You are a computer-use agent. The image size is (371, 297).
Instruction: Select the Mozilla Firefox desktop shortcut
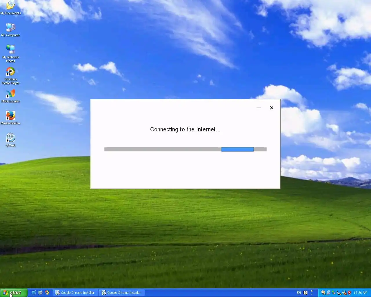[x=10, y=118]
